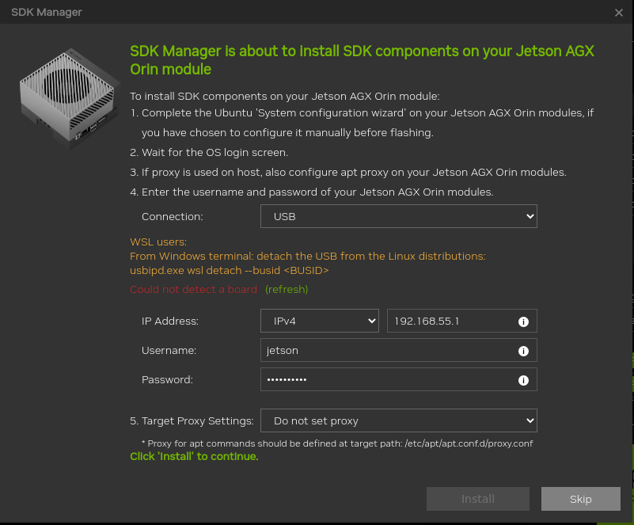Click the 'Could not detect a board' warning
Screen dimensions: 634x525
point(194,289)
